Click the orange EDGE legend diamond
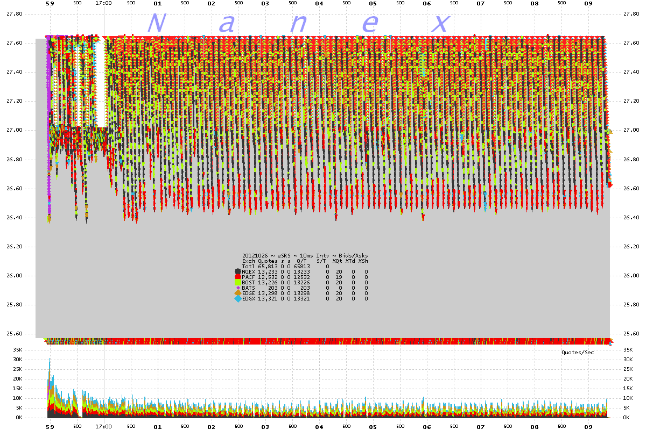The width and height of the screenshot is (646, 430). (238, 293)
